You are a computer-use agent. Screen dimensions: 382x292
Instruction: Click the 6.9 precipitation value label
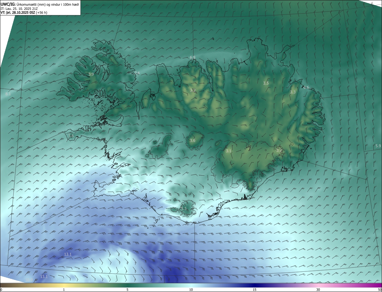(x=192, y=57)
